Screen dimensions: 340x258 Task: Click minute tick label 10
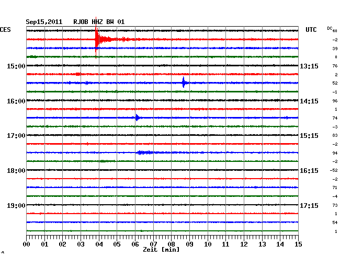tap(208, 244)
